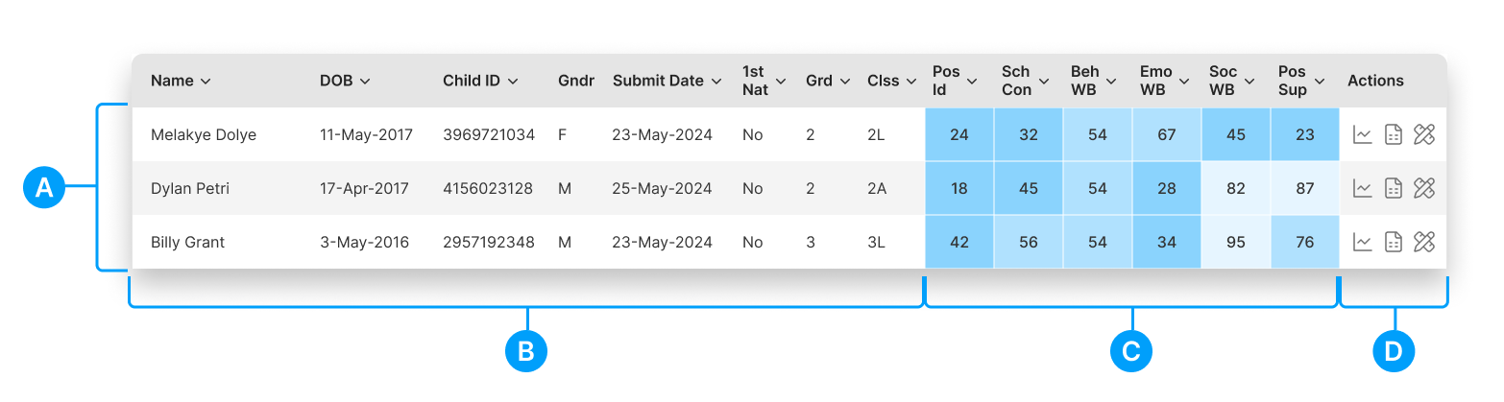This screenshot has height=402, width=1504.
Task: Open the Grd column sort dropdown
Action: [845, 82]
